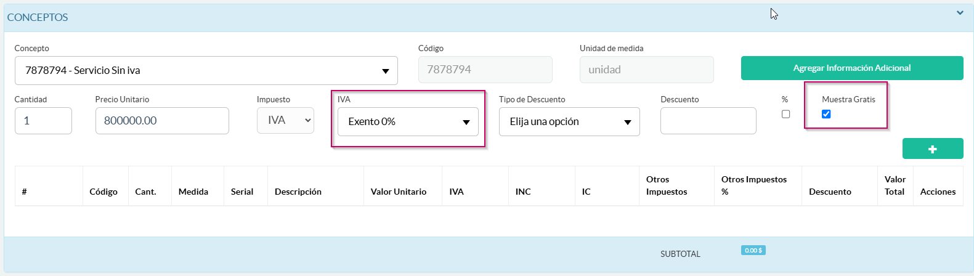Click the Código field showing 7878794
The height and width of the screenshot is (276, 974).
click(x=485, y=70)
